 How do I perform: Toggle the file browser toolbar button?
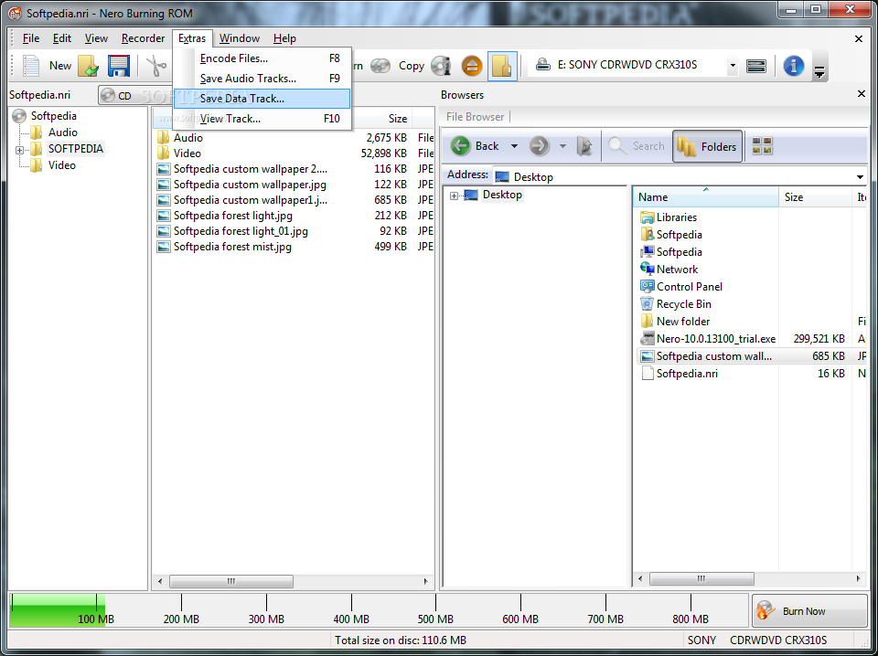coord(502,66)
